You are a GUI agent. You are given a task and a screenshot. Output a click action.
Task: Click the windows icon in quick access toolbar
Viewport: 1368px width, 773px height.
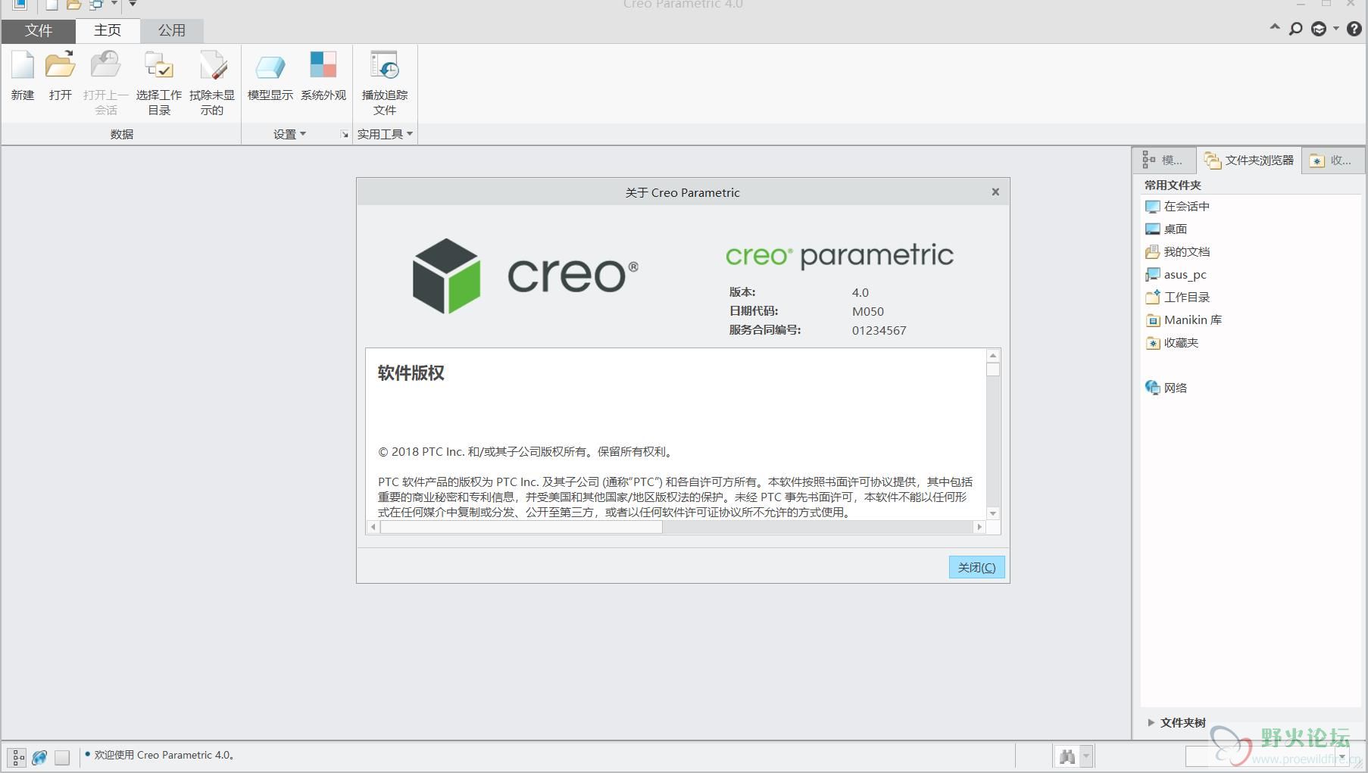(x=96, y=5)
